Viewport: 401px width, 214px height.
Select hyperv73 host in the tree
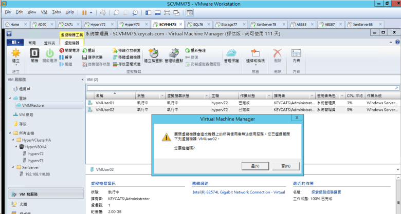(x=37, y=161)
